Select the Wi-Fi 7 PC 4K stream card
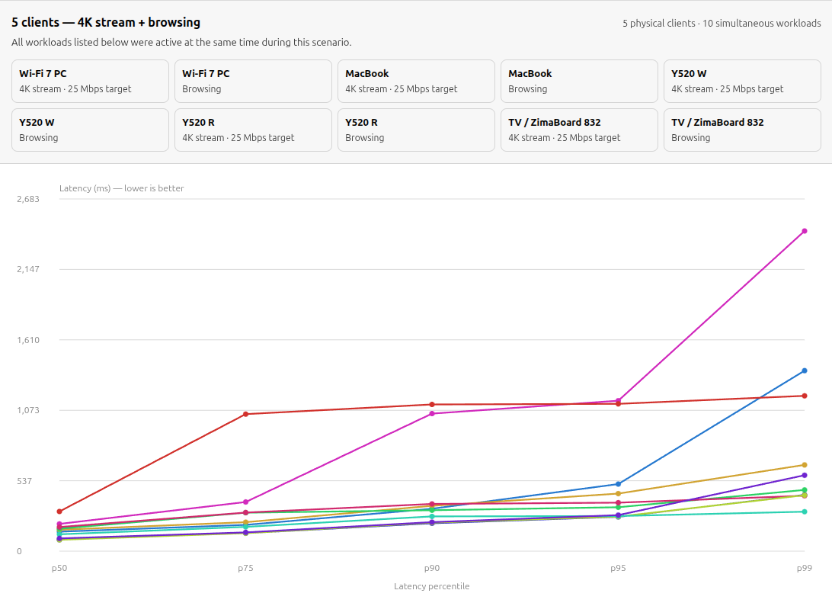This screenshot has height=603, width=832. pyautogui.click(x=90, y=82)
